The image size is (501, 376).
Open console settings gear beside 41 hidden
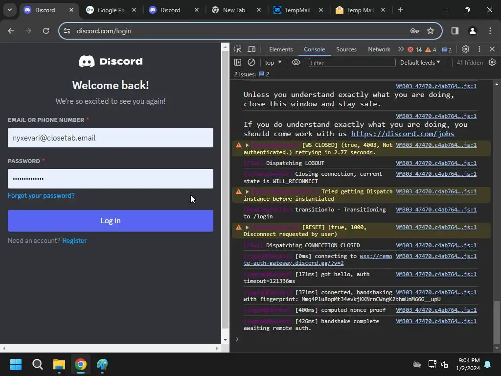(492, 62)
